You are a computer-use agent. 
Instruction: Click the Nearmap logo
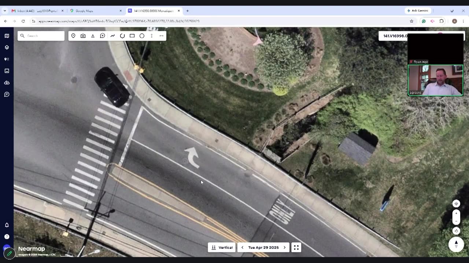pos(32,249)
